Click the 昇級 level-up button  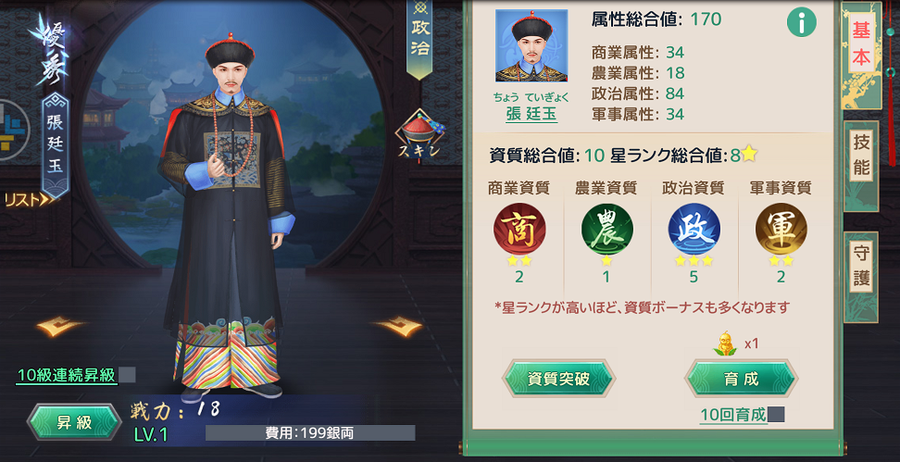click(x=74, y=422)
